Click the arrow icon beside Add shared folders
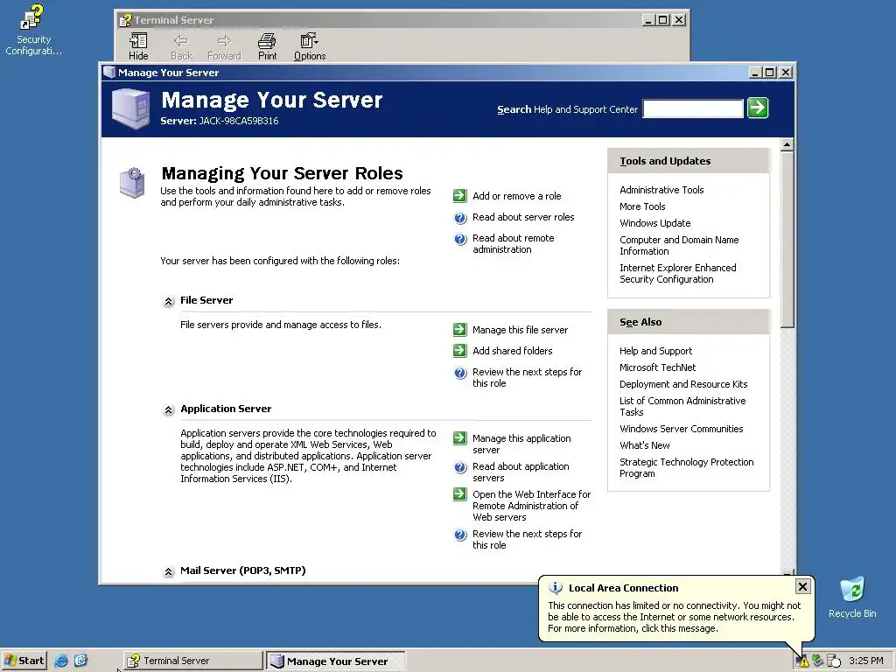This screenshot has width=896, height=672. (x=460, y=351)
